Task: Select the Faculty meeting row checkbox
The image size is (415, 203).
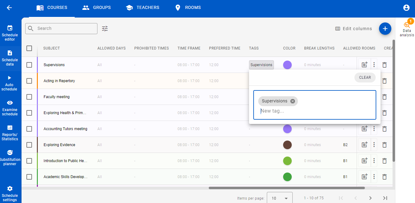Action: click(29, 97)
